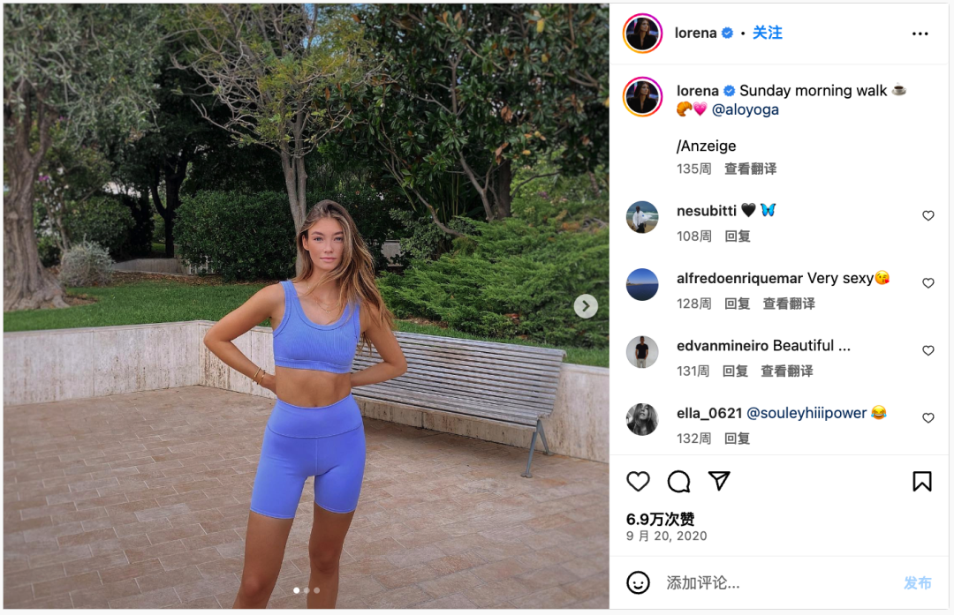Like edvanmineiro's comment with the heart
The height and width of the screenshot is (615, 954).
click(927, 350)
